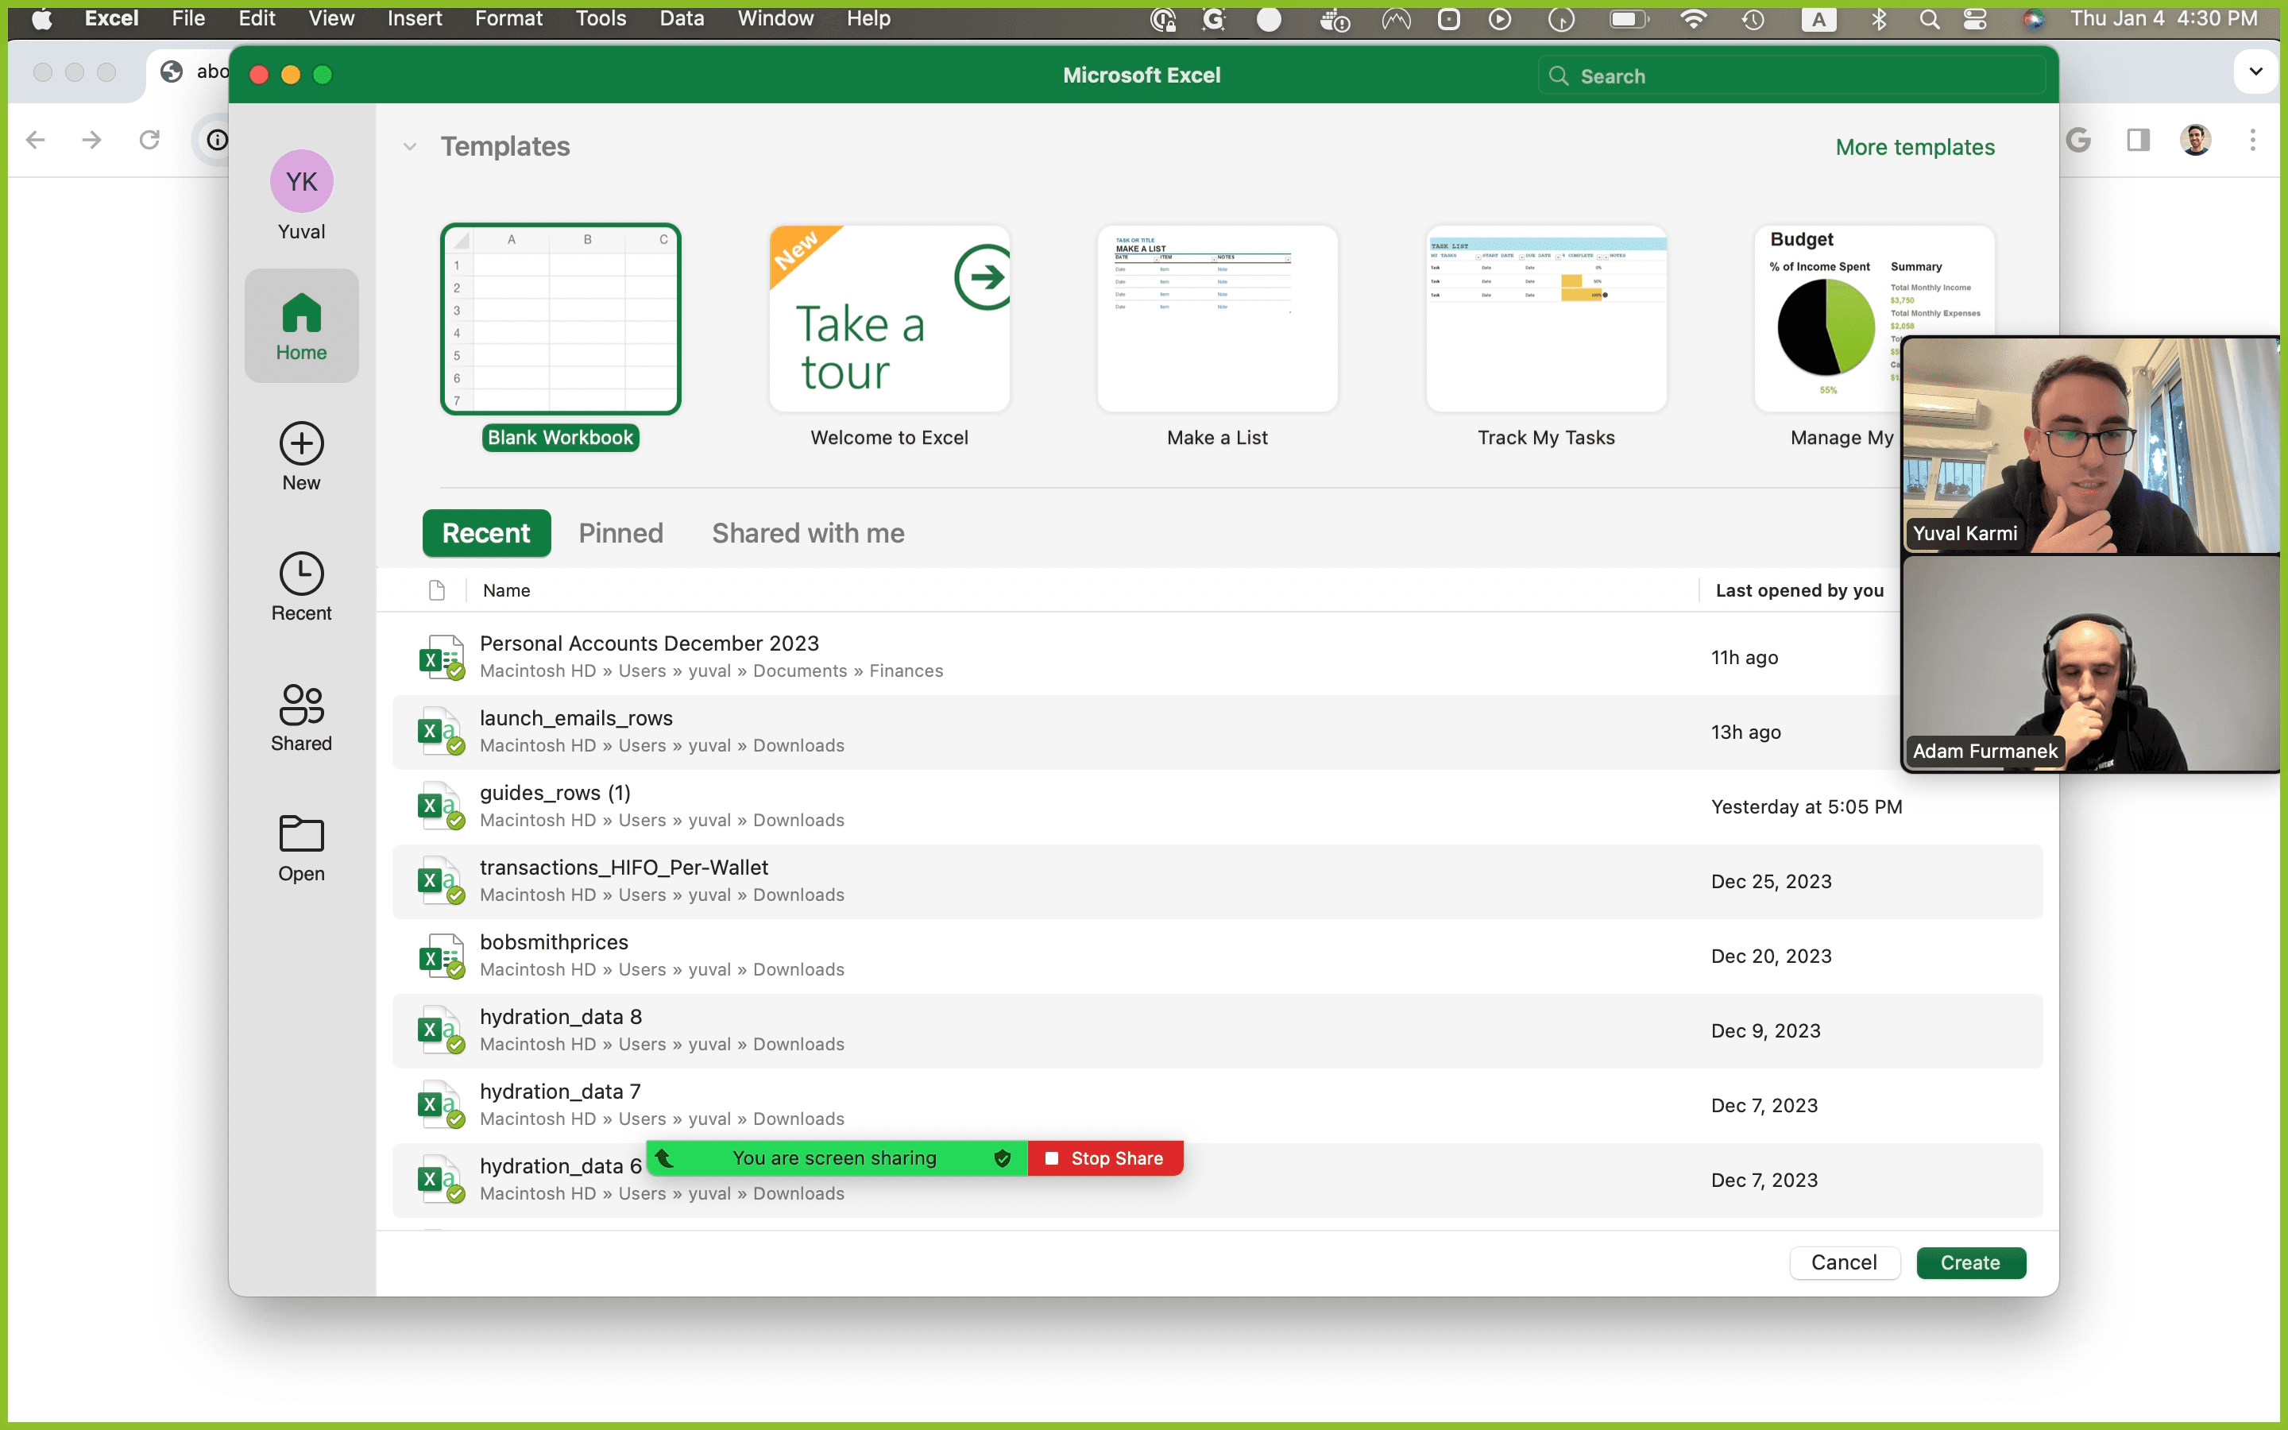
Task: Open the Insert menu
Action: pos(414,19)
